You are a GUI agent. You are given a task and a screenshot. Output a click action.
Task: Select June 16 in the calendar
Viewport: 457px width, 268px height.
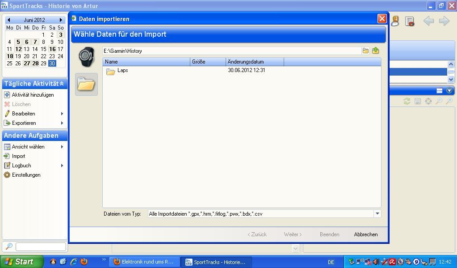click(x=52, y=49)
